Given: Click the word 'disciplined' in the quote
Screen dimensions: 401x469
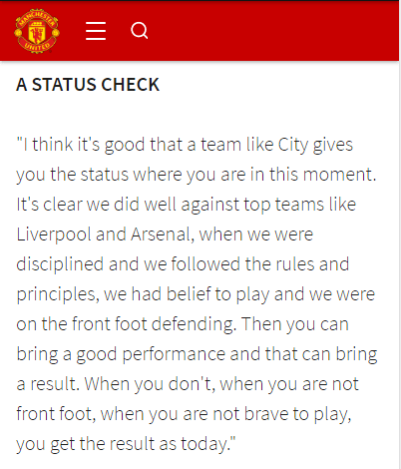Looking at the screenshot, I should point(60,264).
